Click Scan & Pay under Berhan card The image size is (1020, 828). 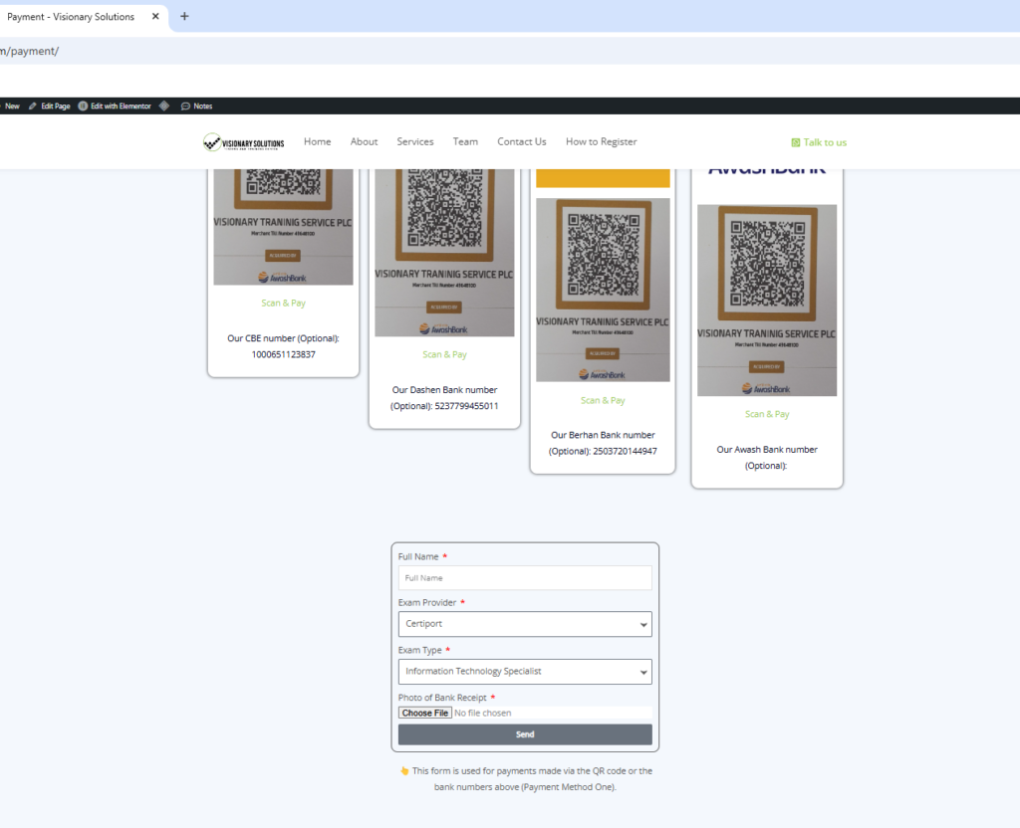603,400
